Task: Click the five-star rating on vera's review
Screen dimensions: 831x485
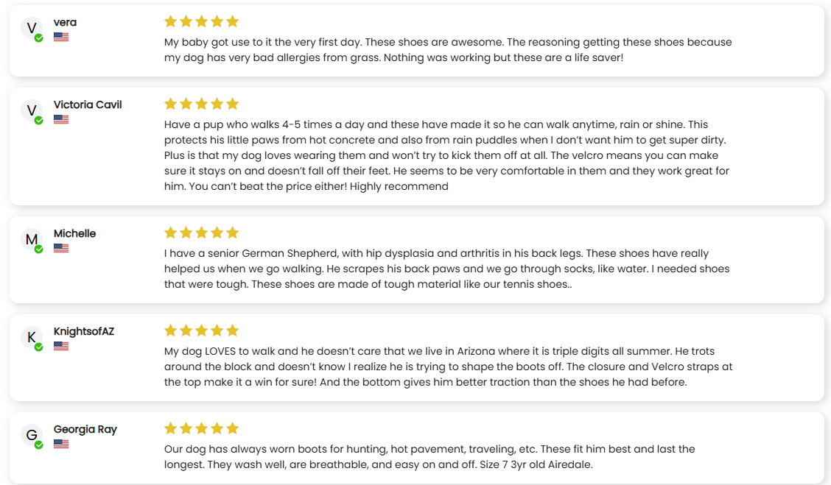Action: (x=201, y=21)
